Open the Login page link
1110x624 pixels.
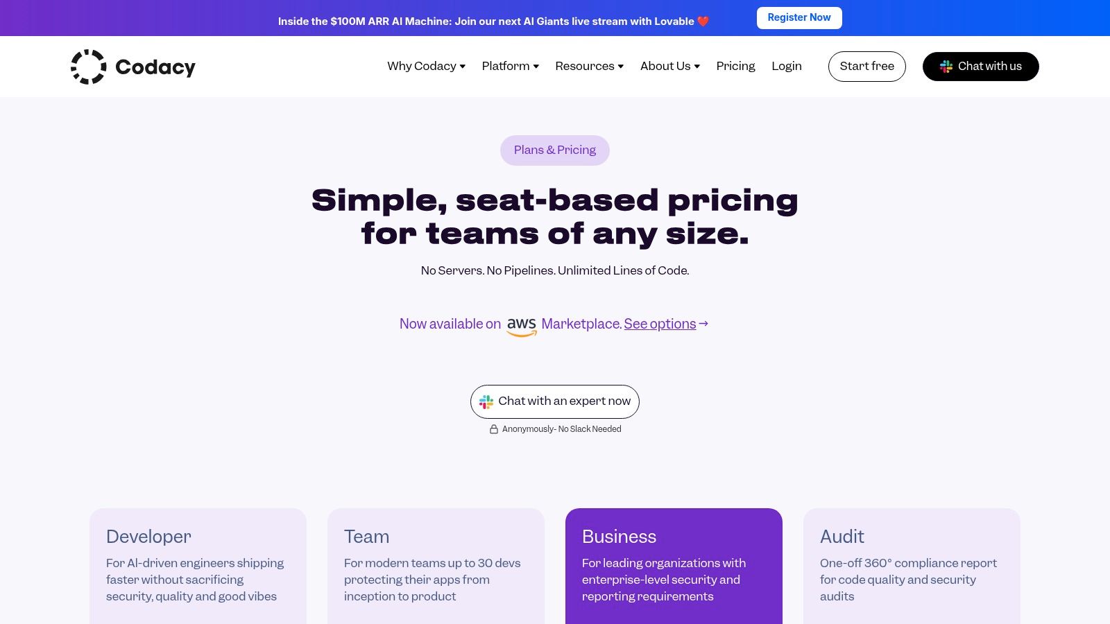coord(786,67)
